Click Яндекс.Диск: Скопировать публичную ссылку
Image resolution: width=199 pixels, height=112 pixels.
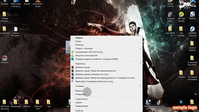click(x=106, y=82)
